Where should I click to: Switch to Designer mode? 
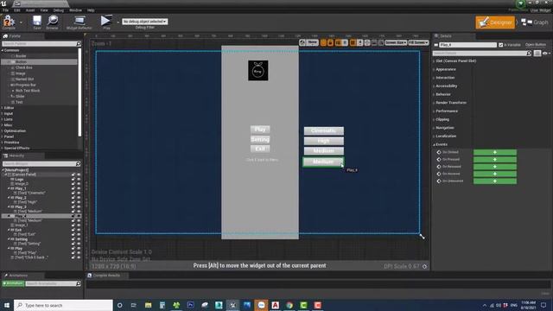coord(495,22)
